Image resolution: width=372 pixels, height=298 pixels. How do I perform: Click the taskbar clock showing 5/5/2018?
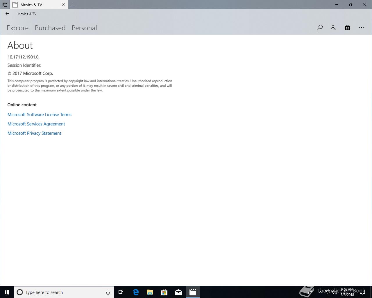pyautogui.click(x=347, y=292)
